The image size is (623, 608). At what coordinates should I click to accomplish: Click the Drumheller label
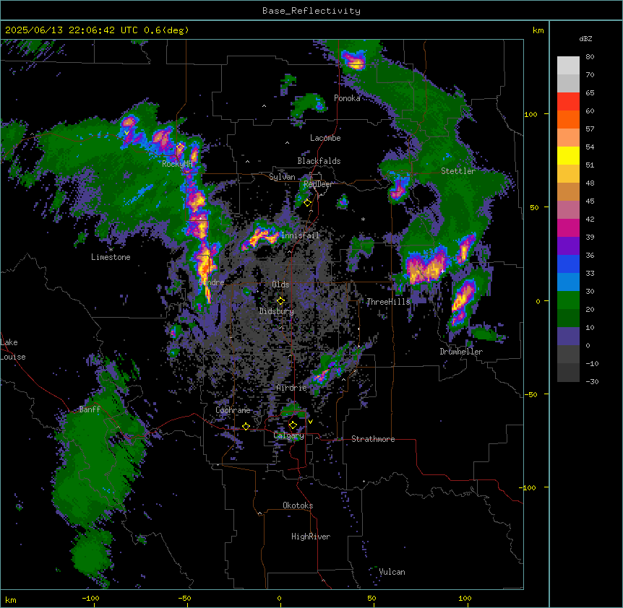pos(461,352)
